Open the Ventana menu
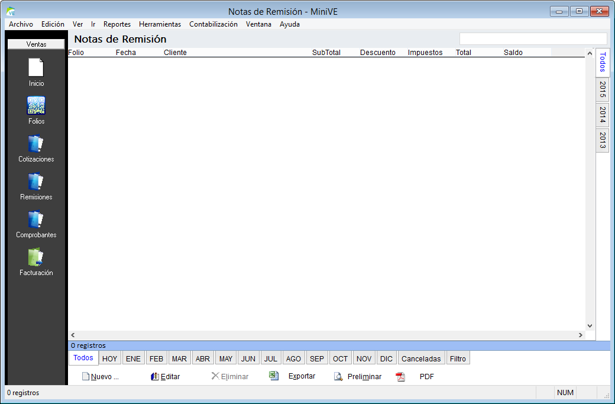This screenshot has height=404, width=615. tap(258, 24)
